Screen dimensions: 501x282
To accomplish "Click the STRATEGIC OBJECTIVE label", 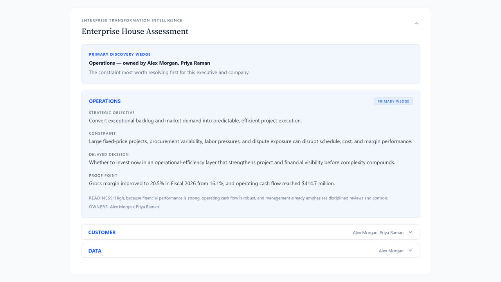I will 112,113.
